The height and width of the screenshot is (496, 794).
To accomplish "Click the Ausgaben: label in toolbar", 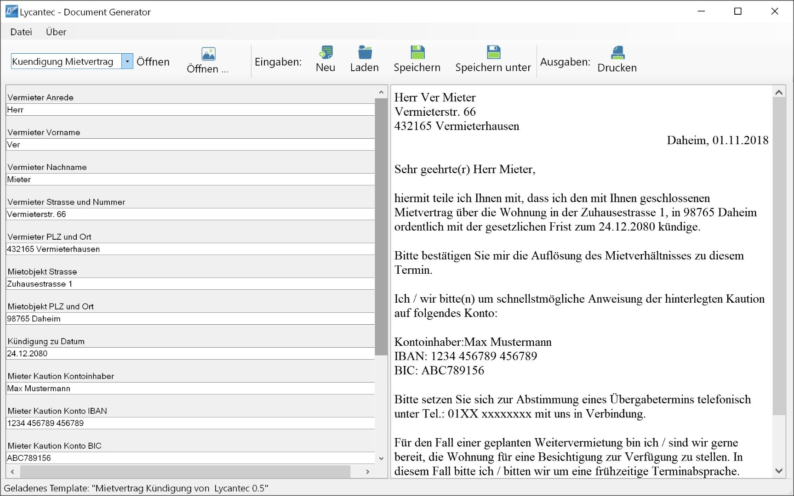I will click(565, 62).
